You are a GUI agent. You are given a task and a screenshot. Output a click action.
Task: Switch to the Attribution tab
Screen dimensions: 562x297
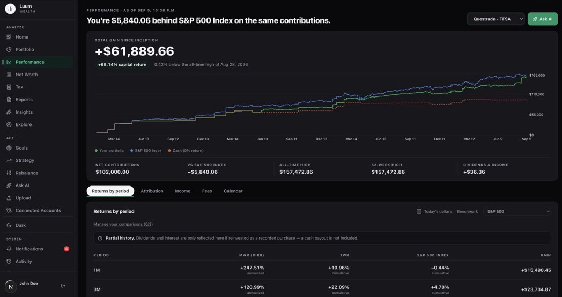[x=152, y=191]
